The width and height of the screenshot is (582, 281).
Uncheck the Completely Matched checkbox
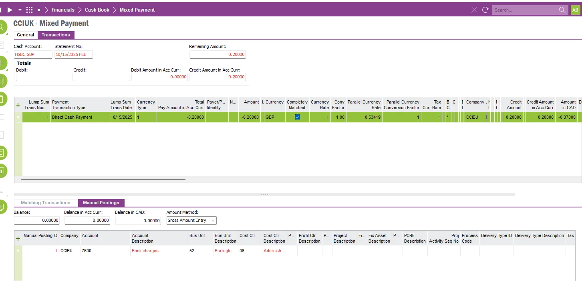297,117
